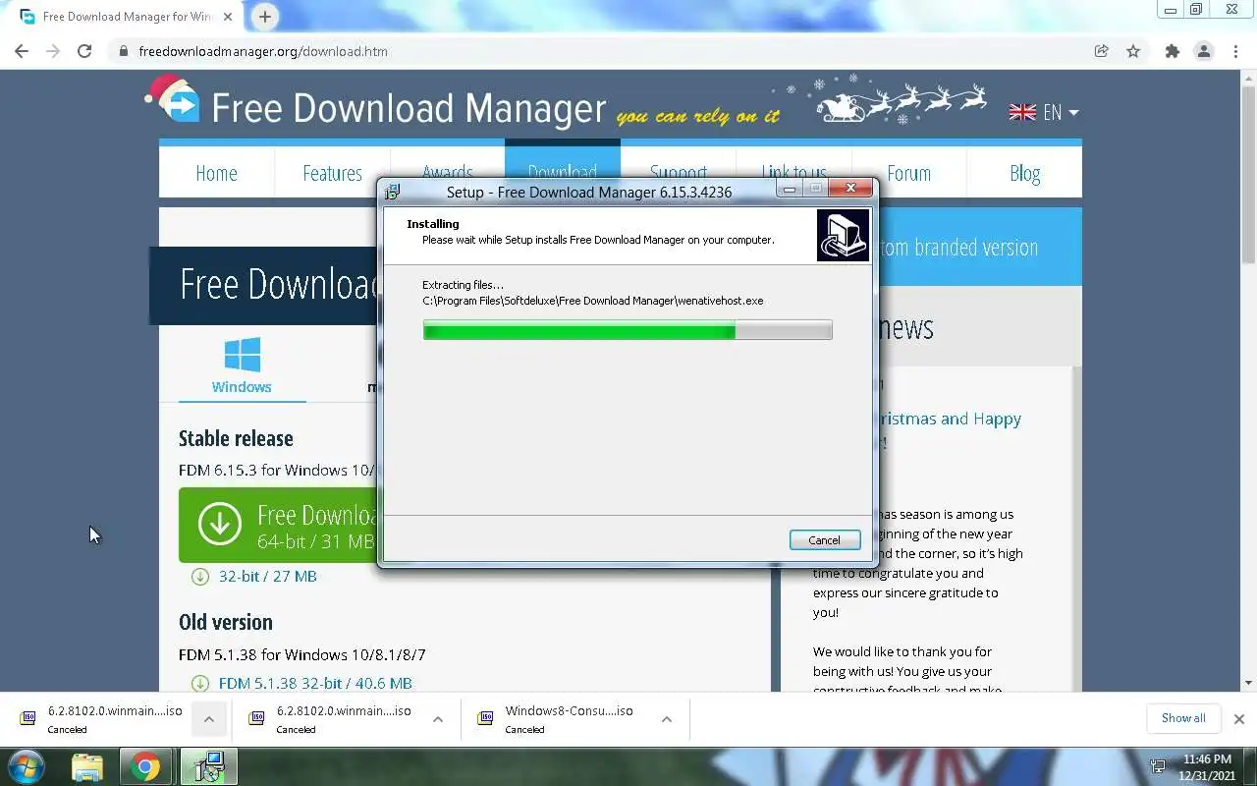Switch to setup installer in taskbar
1257x786 pixels.
click(x=208, y=766)
